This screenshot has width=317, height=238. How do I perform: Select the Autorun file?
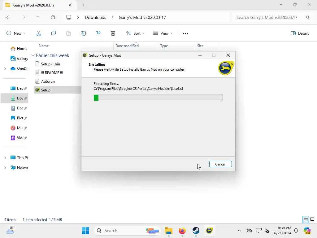[x=48, y=82]
